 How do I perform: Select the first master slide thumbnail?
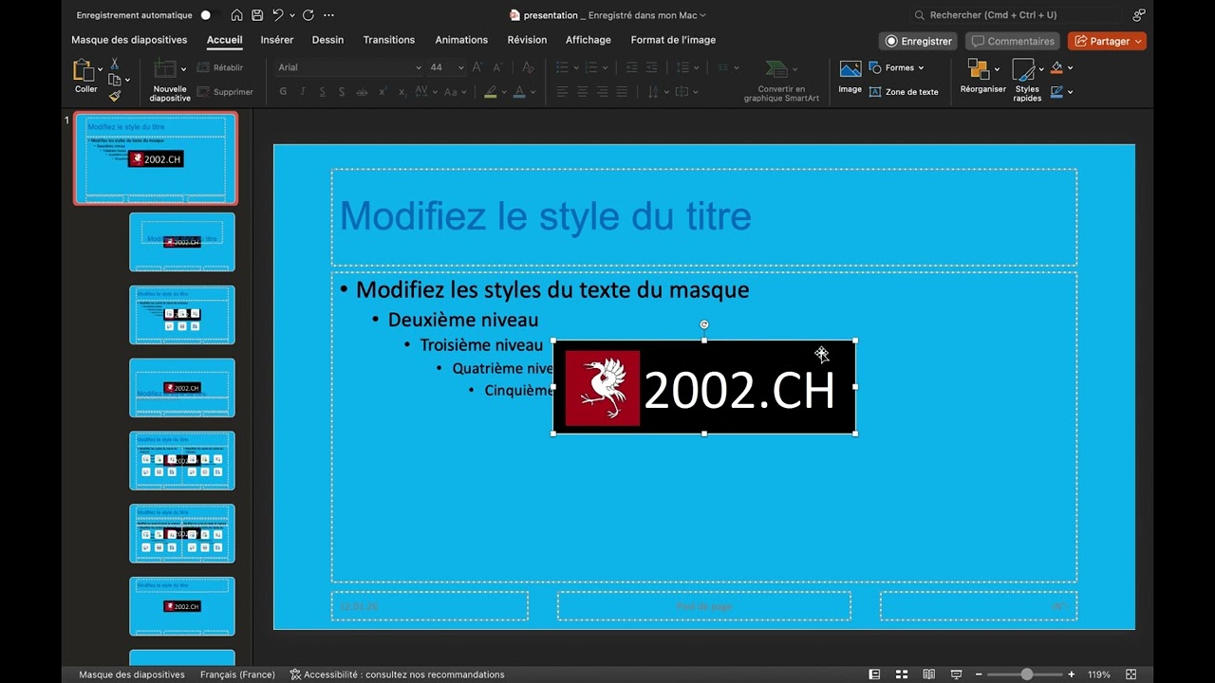point(156,158)
